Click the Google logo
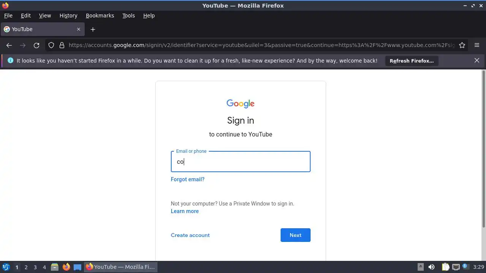The image size is (486, 273). point(240,104)
